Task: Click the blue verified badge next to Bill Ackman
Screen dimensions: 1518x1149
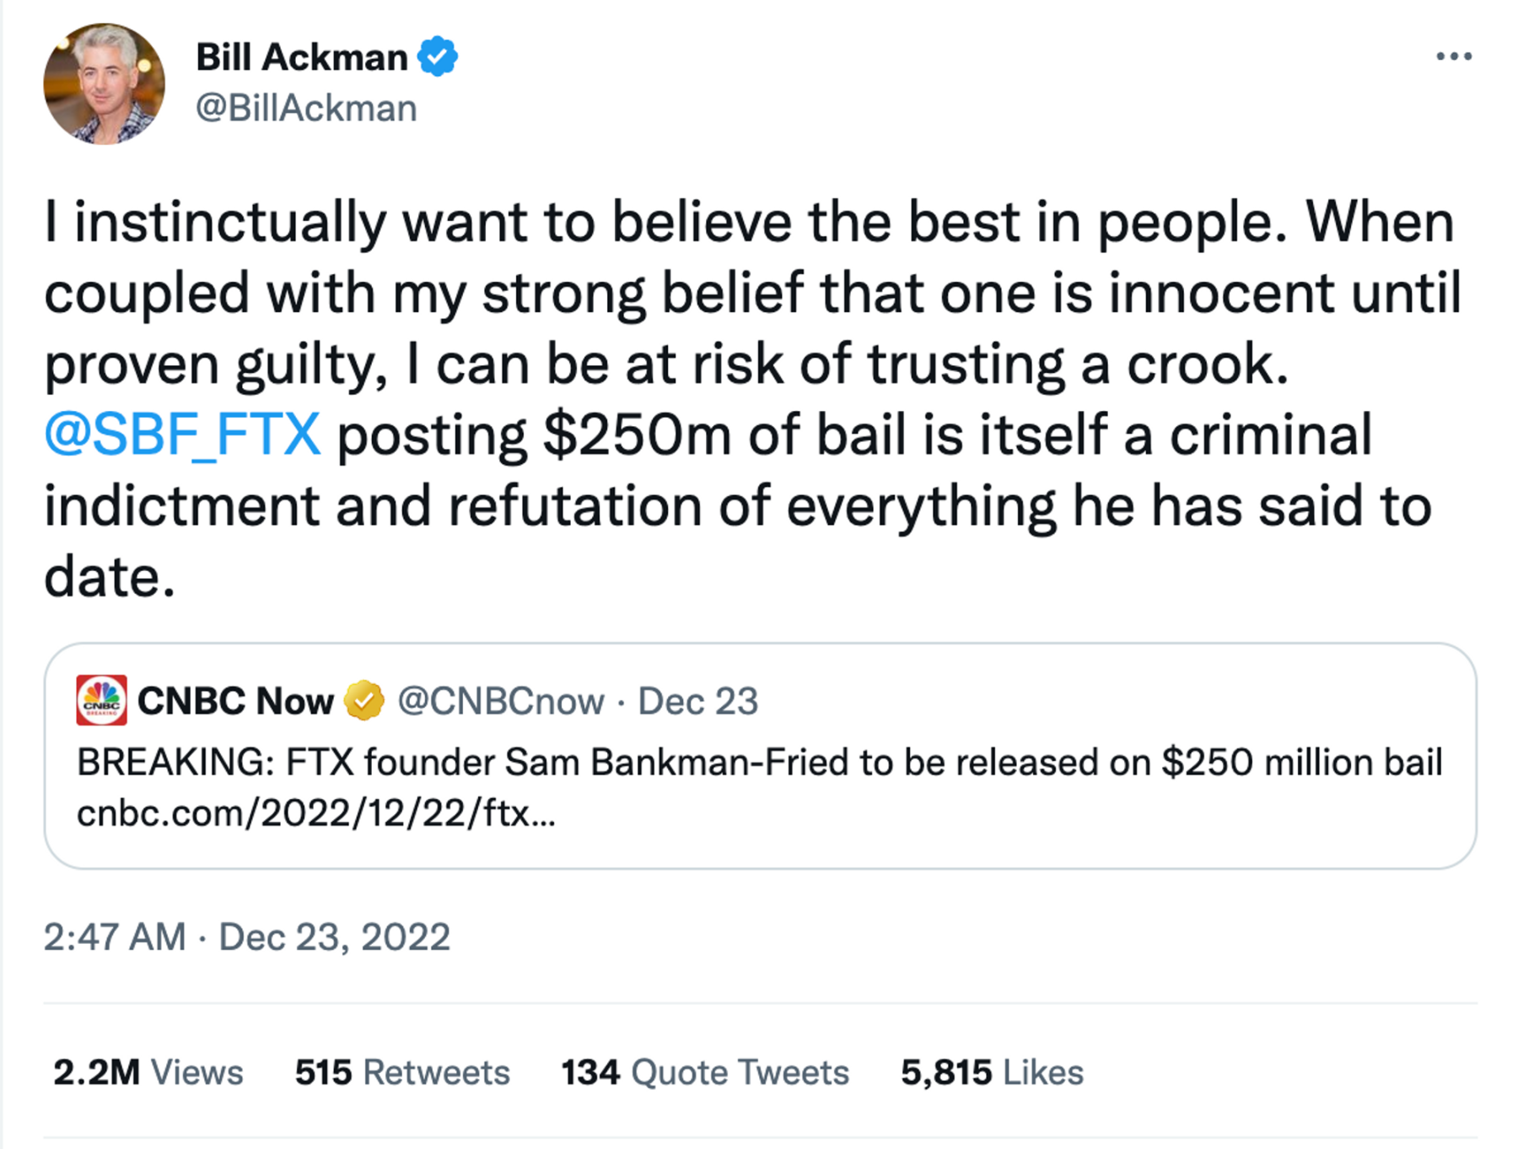Action: 437,56
